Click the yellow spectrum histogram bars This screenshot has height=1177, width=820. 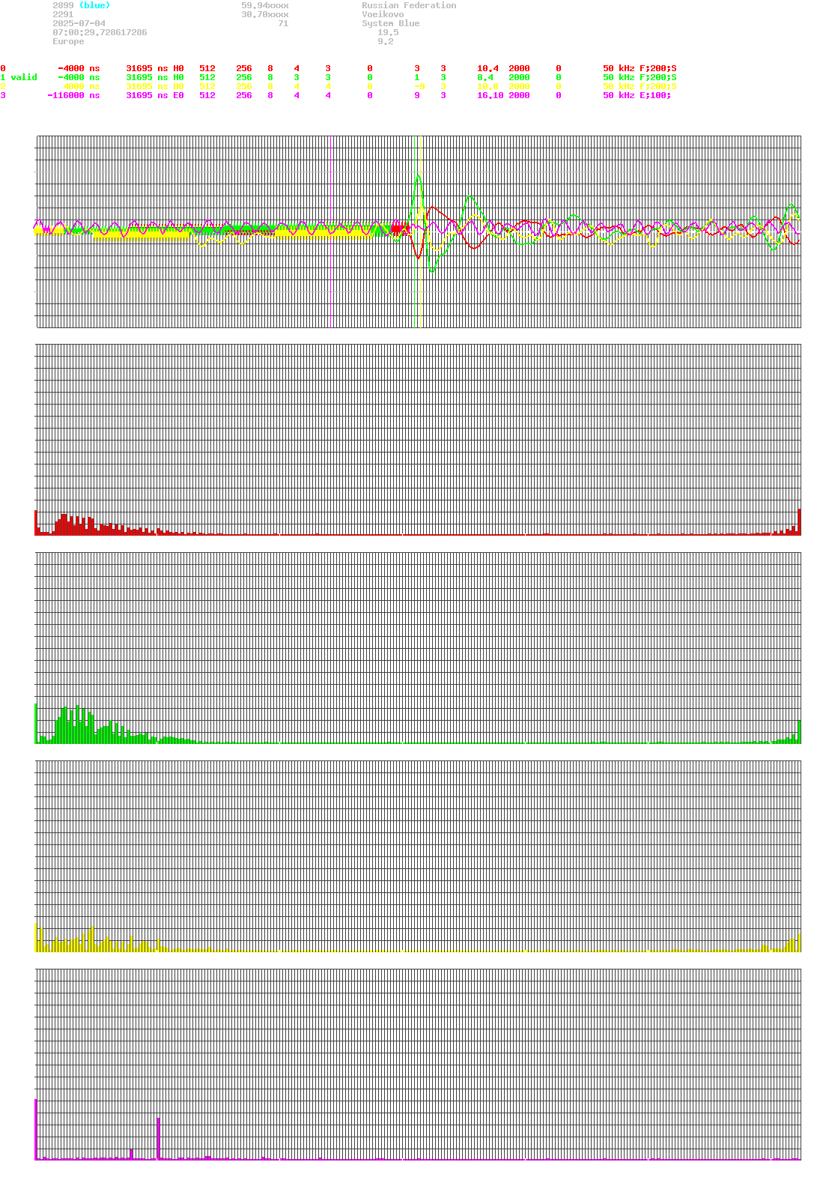tap(418, 938)
